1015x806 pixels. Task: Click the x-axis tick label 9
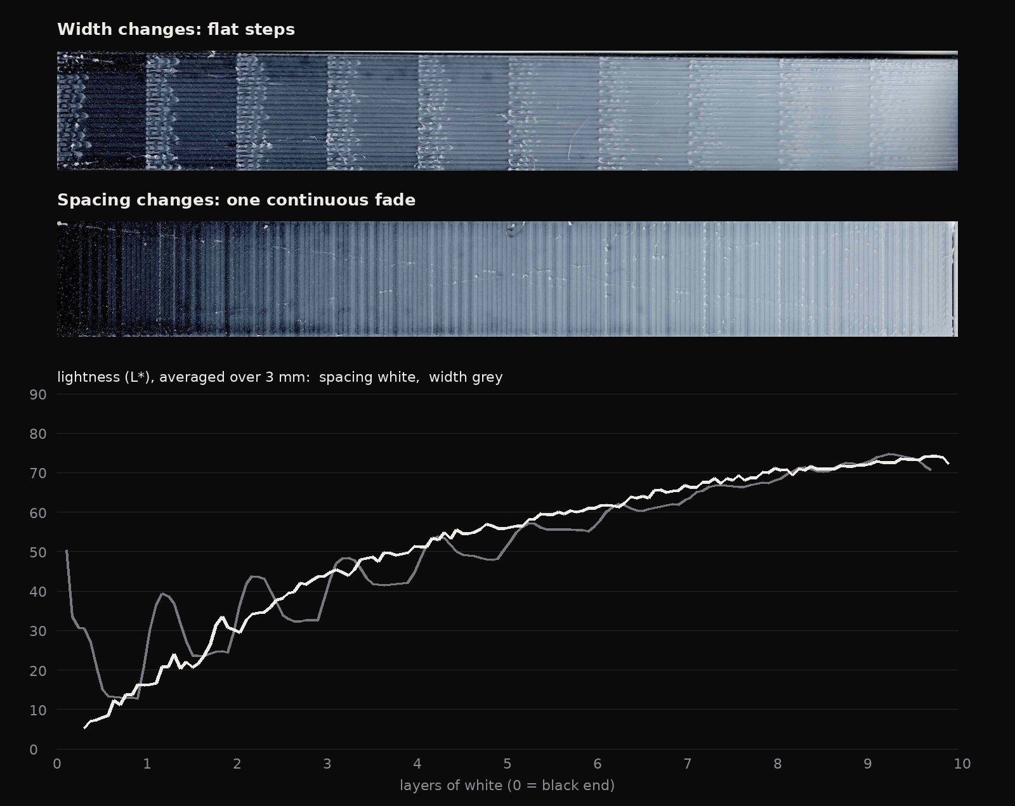pyautogui.click(x=868, y=764)
